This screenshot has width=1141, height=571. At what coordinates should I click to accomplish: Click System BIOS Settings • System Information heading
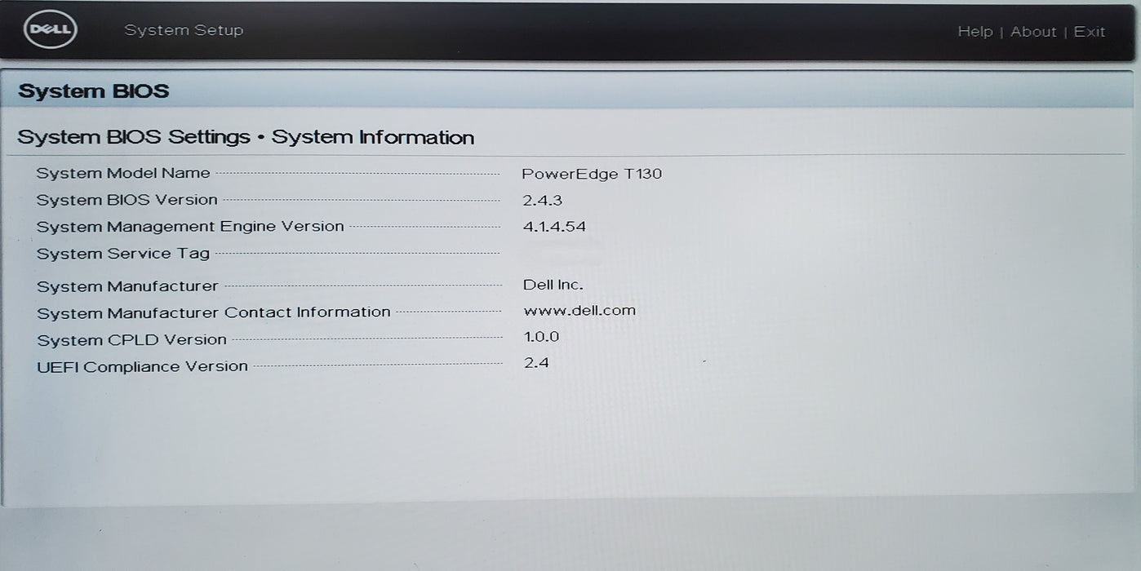tap(246, 137)
